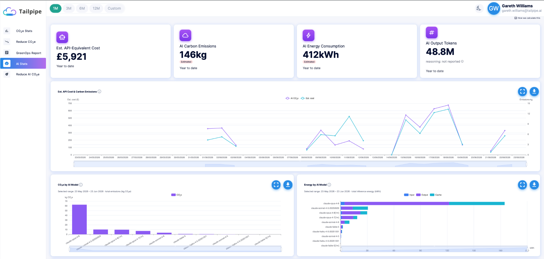Expand Est. API Cost chart fullscreen
The width and height of the screenshot is (544, 259).
point(522,92)
